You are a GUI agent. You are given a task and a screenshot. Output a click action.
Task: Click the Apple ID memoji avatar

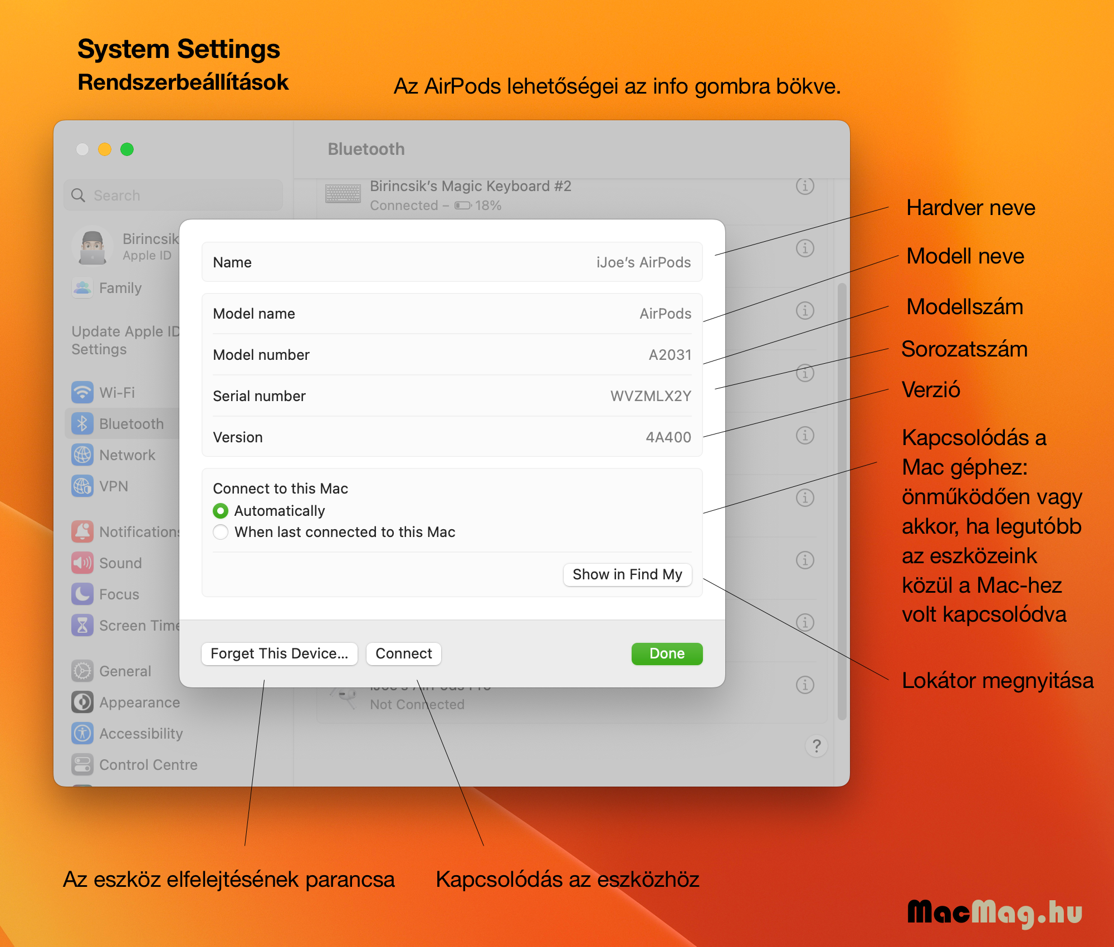[92, 246]
